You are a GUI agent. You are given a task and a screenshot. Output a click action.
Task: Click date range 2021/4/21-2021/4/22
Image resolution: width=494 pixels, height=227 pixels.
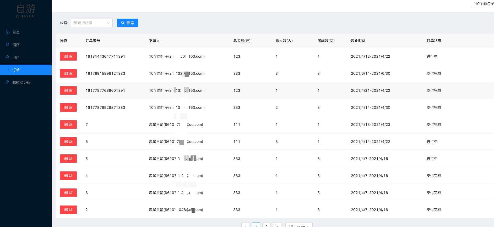371,90
